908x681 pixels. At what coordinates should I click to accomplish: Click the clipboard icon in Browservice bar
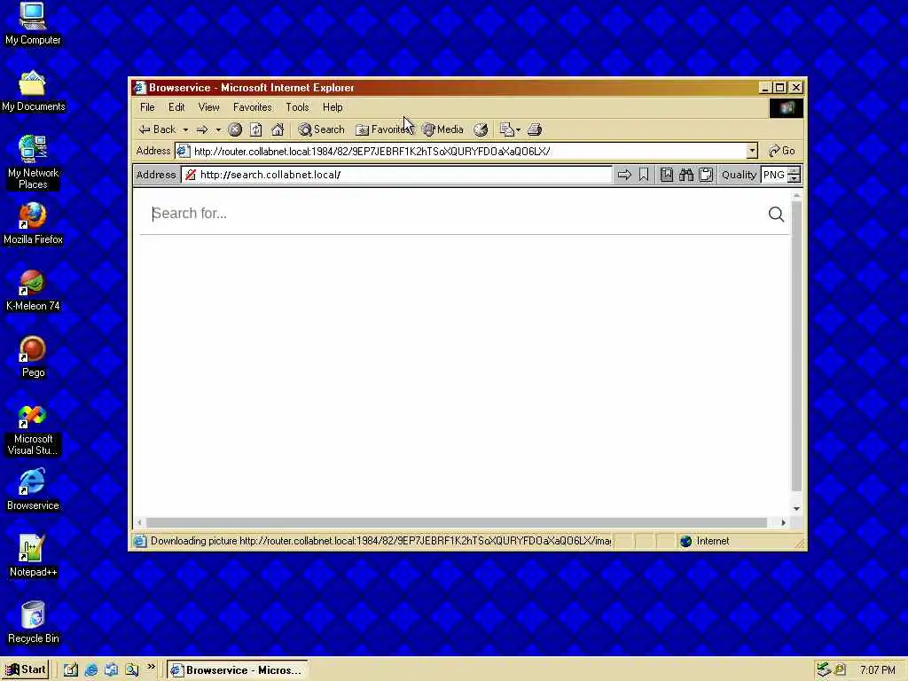coord(705,175)
